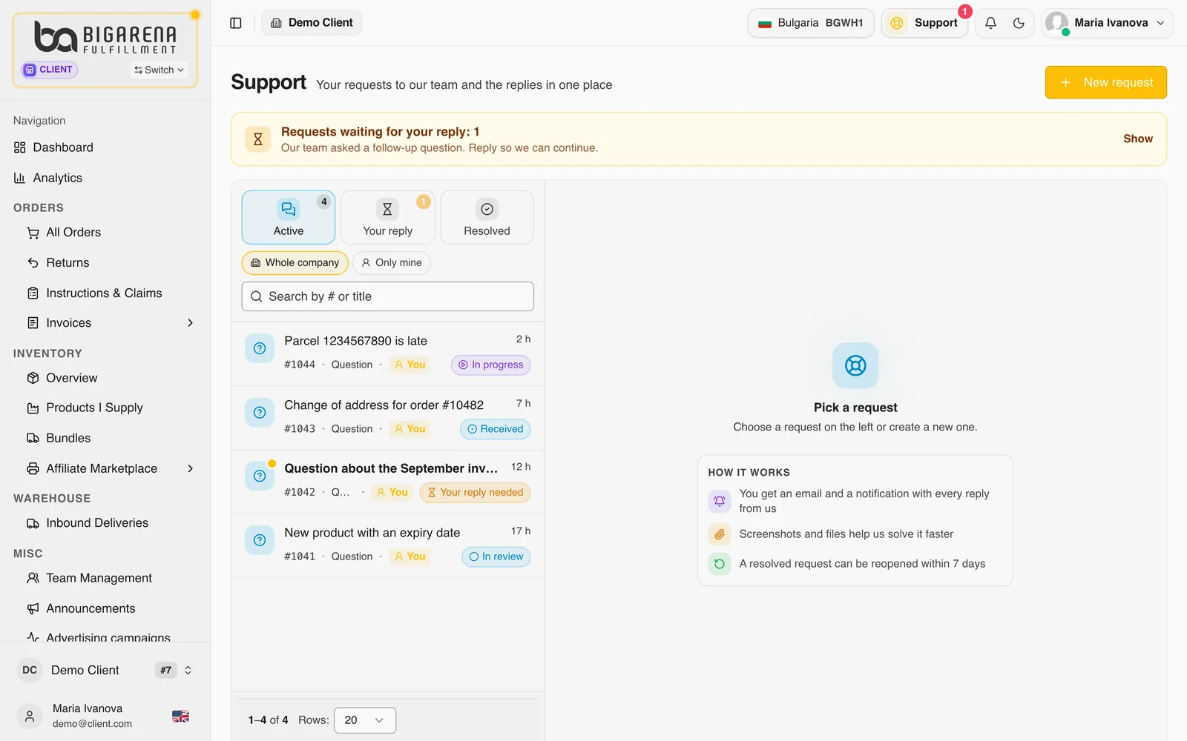Click the Bulgaria flag warehouse selector
This screenshot has height=741, width=1187.
click(811, 23)
